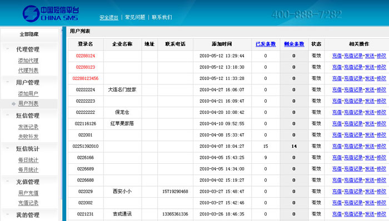Open the 常见问题 FAQ link
Viewport: 389px width, 221px height.
[135, 17]
